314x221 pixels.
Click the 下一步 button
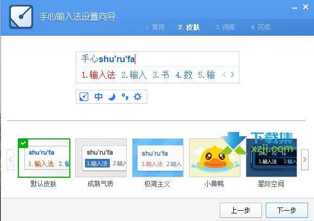click(287, 210)
